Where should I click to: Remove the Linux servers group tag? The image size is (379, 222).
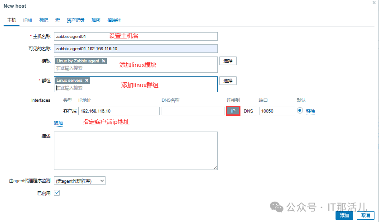pos(86,80)
